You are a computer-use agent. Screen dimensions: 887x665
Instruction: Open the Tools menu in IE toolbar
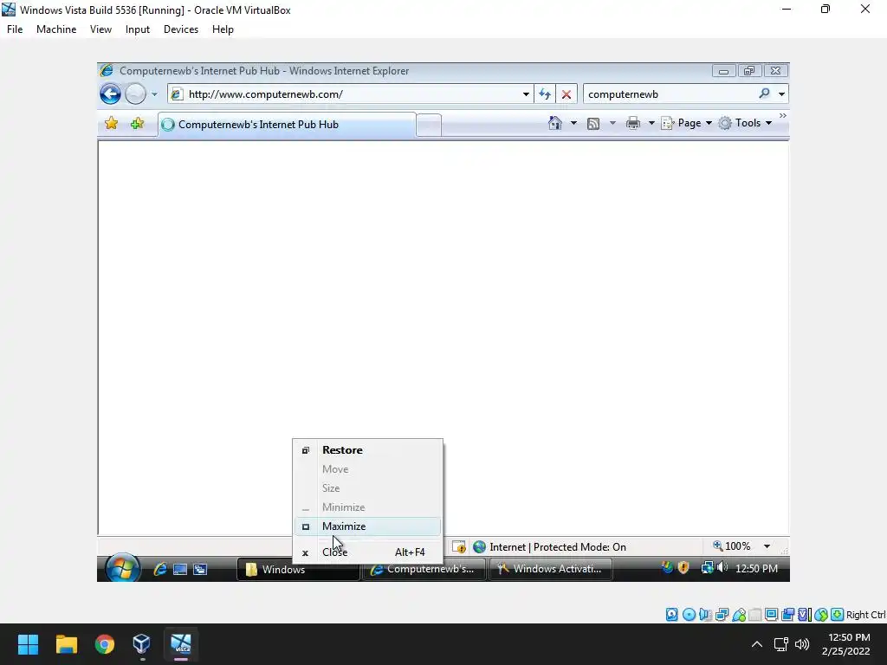coord(745,123)
